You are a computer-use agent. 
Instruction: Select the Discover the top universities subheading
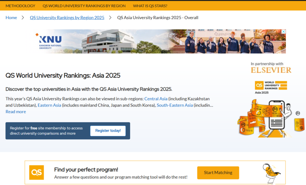(x=89, y=89)
